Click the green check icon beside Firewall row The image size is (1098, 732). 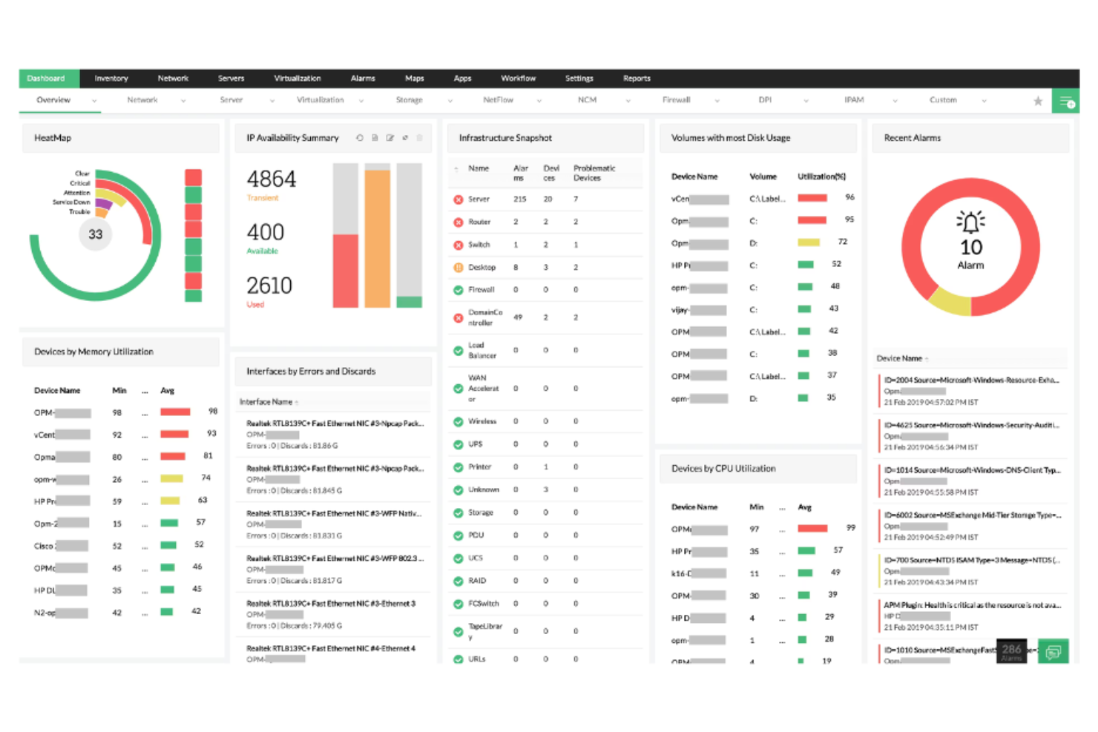click(458, 289)
